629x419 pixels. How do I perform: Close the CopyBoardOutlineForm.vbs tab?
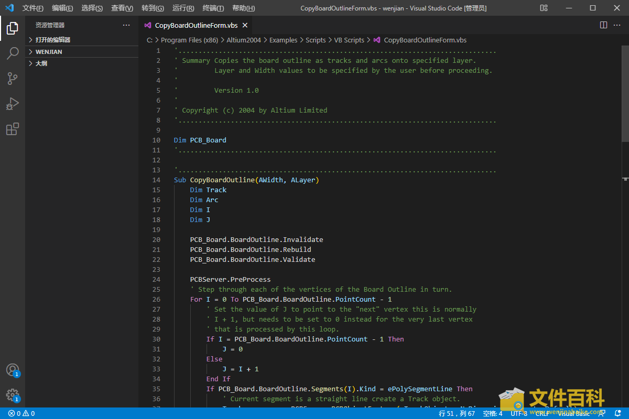(245, 25)
